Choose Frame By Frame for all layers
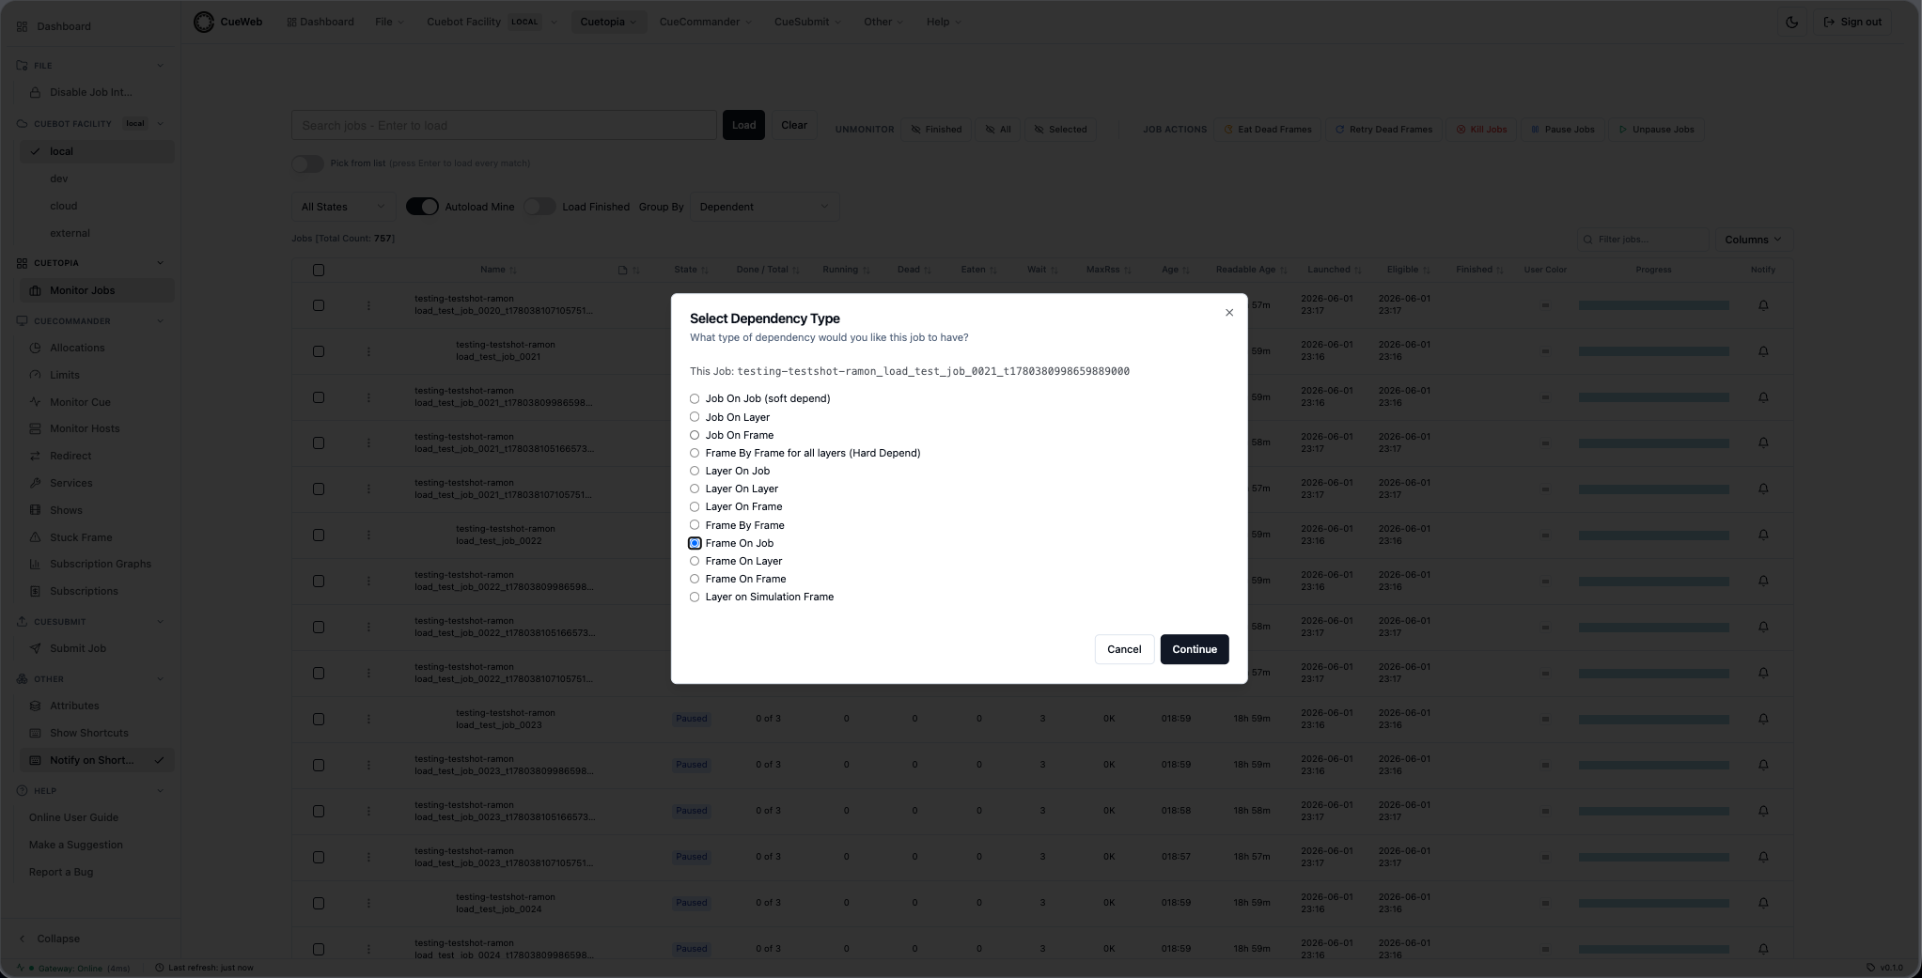 click(695, 453)
